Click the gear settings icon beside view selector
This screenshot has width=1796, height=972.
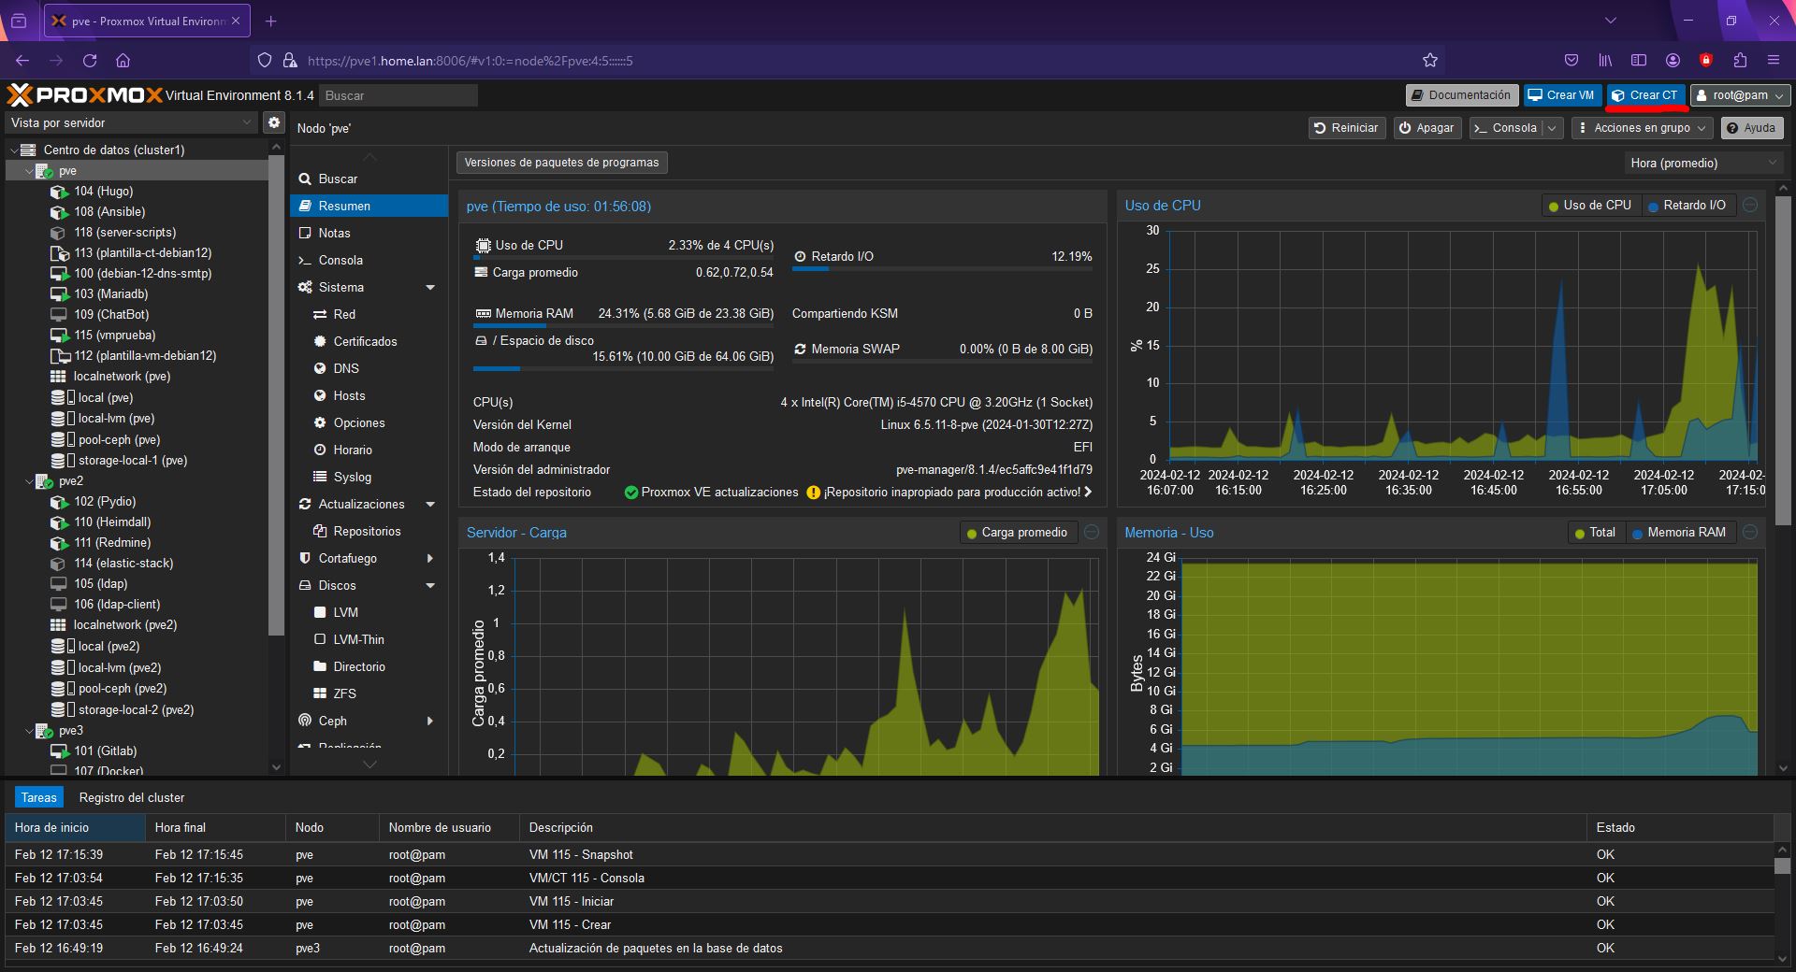(274, 122)
